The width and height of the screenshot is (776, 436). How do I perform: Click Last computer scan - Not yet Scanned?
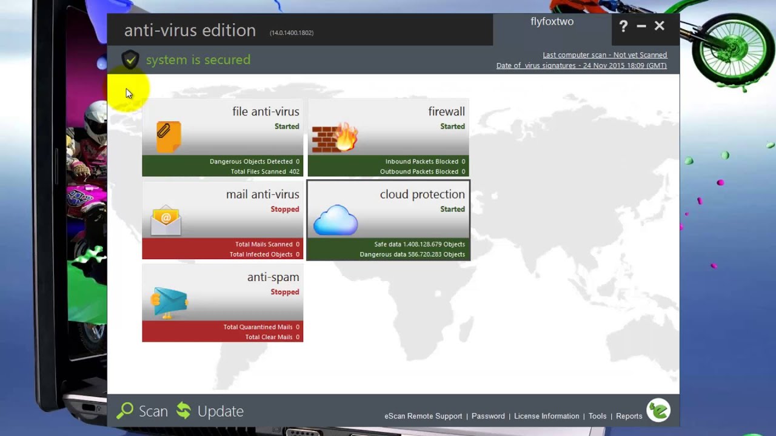[605, 55]
